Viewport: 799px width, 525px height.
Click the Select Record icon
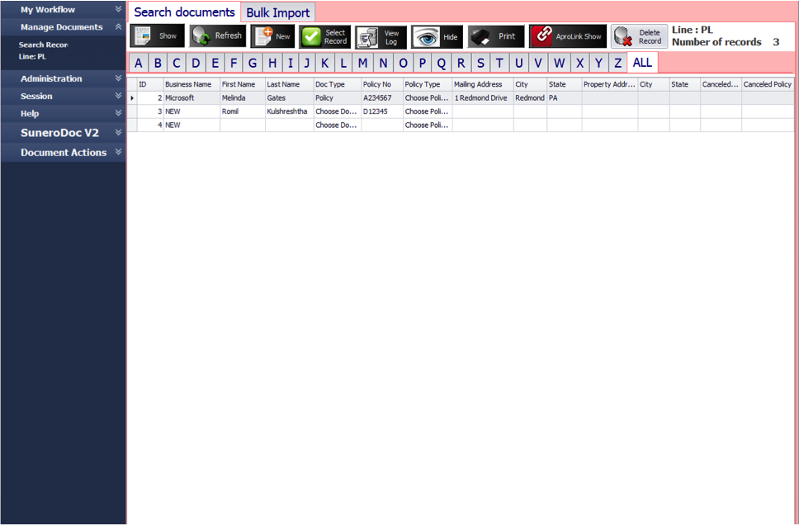(x=325, y=36)
